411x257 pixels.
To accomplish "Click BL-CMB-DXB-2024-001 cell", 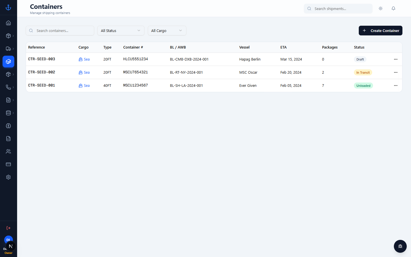I will [x=189, y=59].
